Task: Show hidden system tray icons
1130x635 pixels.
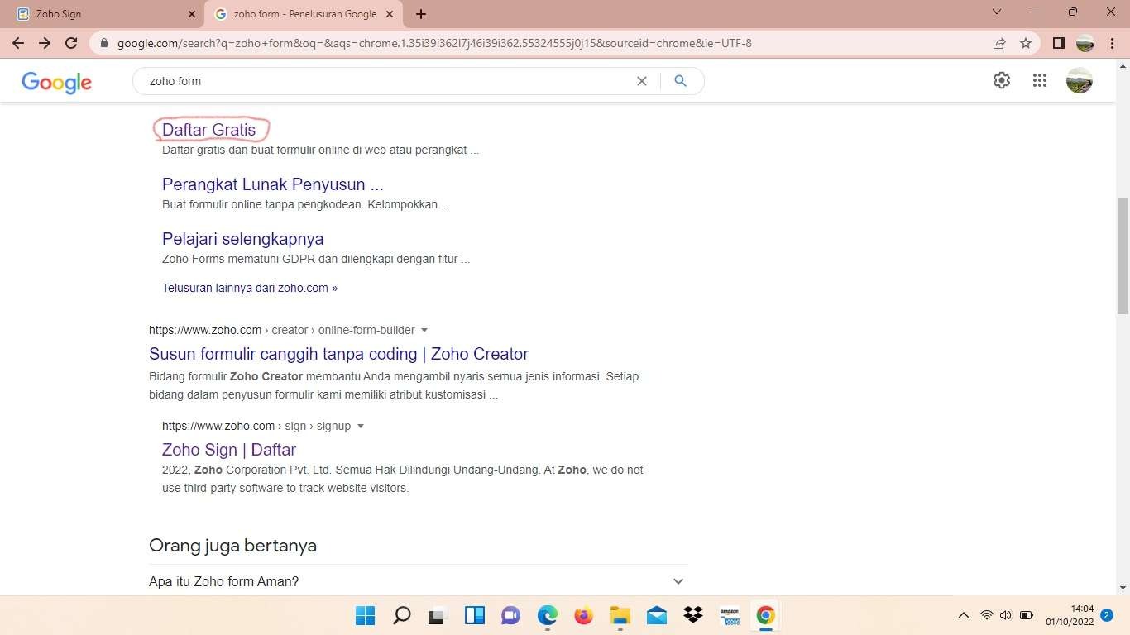Action: click(x=963, y=615)
